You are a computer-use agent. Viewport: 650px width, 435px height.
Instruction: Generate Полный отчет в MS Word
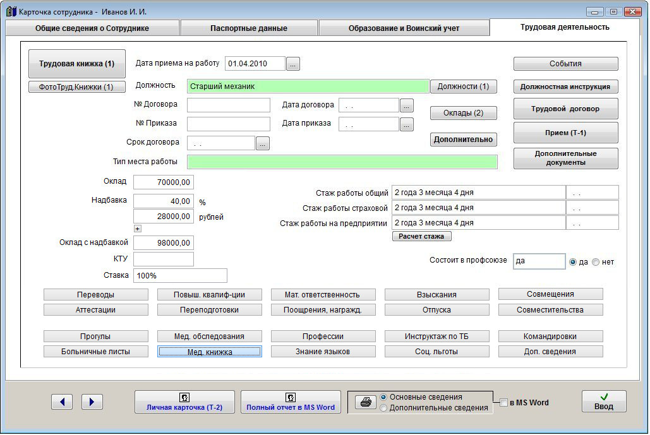coord(291,402)
